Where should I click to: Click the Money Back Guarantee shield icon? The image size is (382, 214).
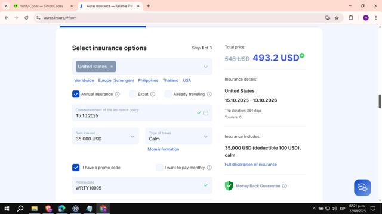click(x=229, y=186)
